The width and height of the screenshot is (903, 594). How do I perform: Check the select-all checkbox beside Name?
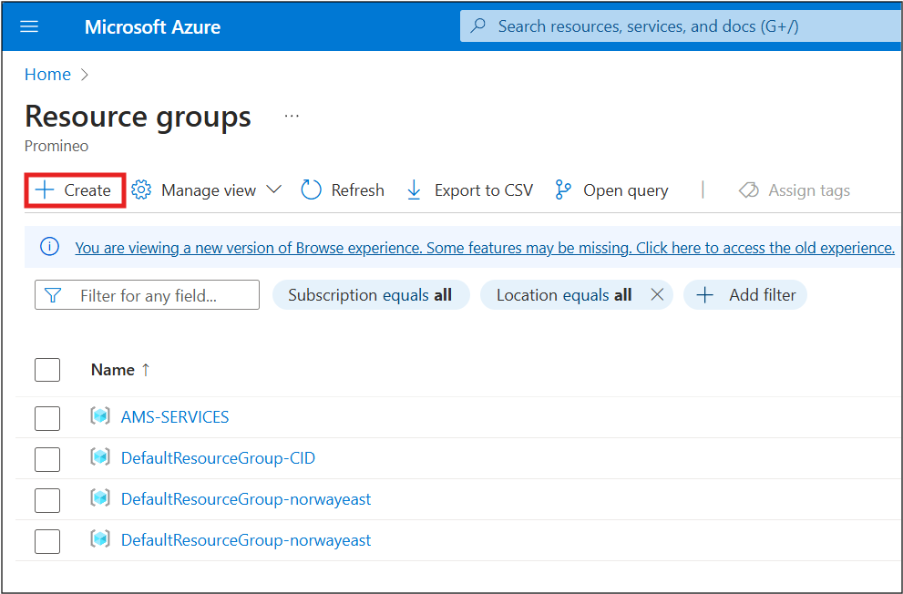click(x=47, y=370)
